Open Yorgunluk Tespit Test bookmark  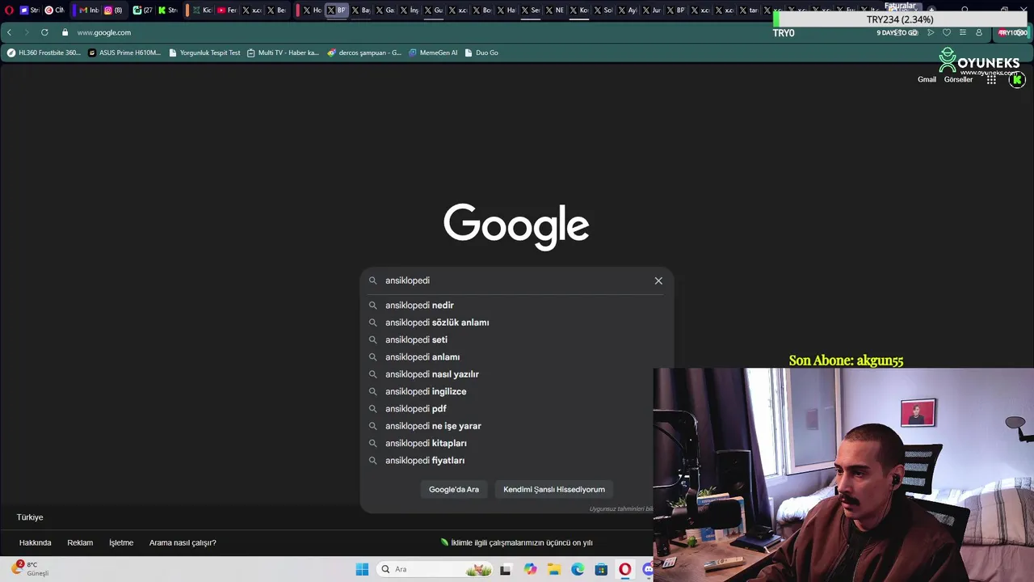(x=204, y=53)
